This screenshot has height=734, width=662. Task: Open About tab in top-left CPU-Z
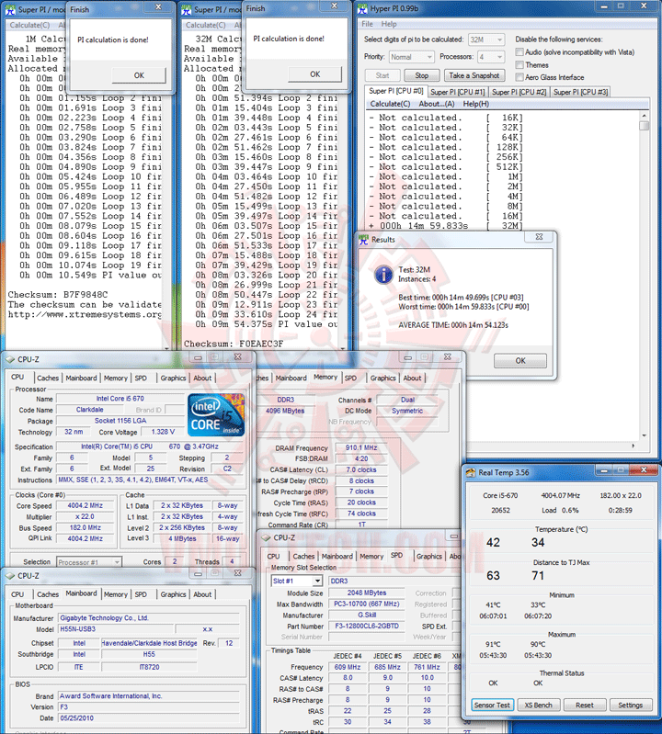202,378
